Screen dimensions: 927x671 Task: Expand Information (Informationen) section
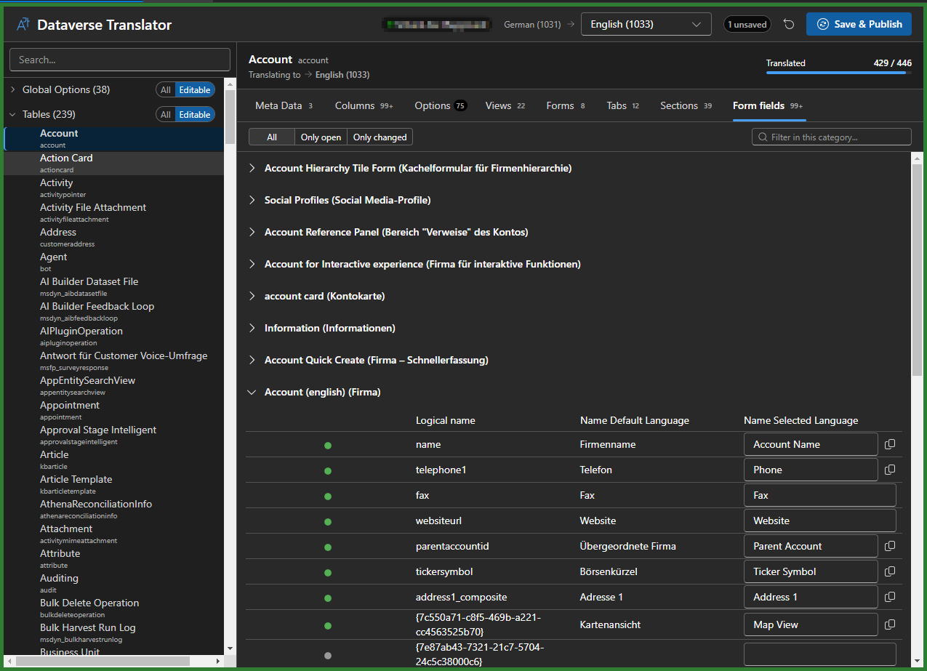click(x=252, y=328)
